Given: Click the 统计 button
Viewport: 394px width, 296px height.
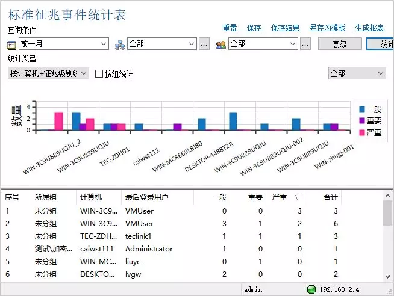Looking at the screenshot, I should [x=380, y=44].
